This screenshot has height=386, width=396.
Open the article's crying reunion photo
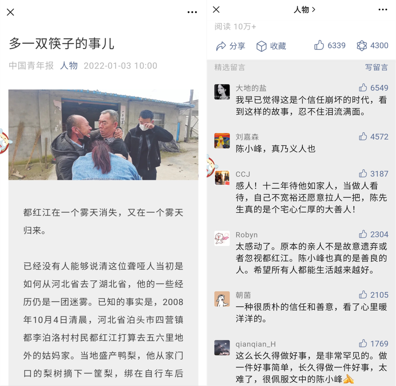103,135
